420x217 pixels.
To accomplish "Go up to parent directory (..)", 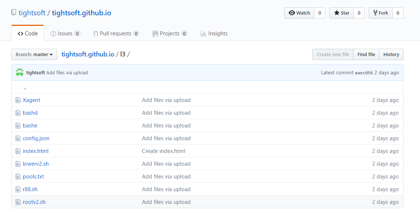I will click(25, 88).
